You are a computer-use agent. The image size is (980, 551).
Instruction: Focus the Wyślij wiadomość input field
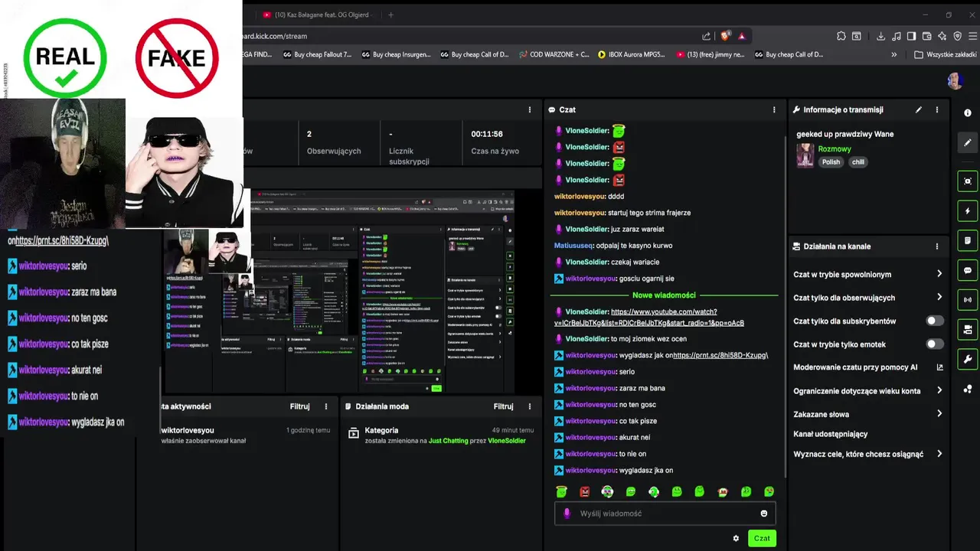665,514
